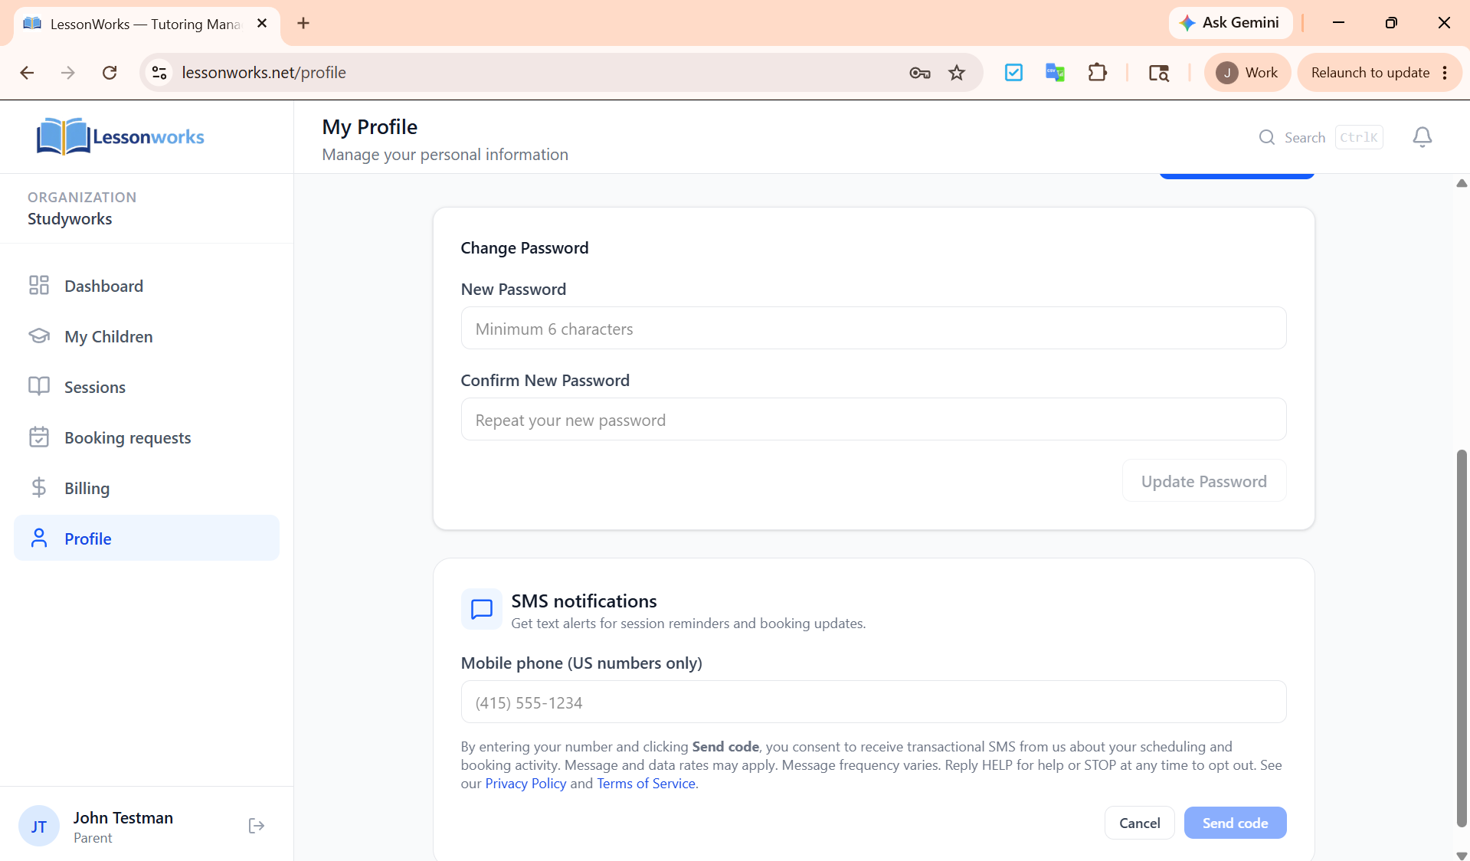Open the notifications bell

(x=1423, y=137)
